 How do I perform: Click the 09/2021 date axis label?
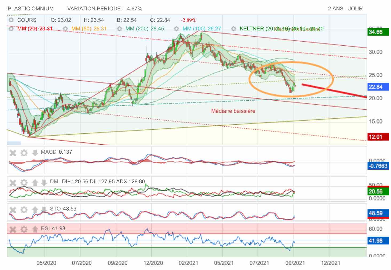pyautogui.click(x=295, y=263)
